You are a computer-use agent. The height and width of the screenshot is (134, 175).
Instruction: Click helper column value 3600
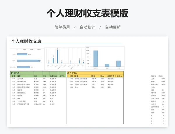coord(163,96)
